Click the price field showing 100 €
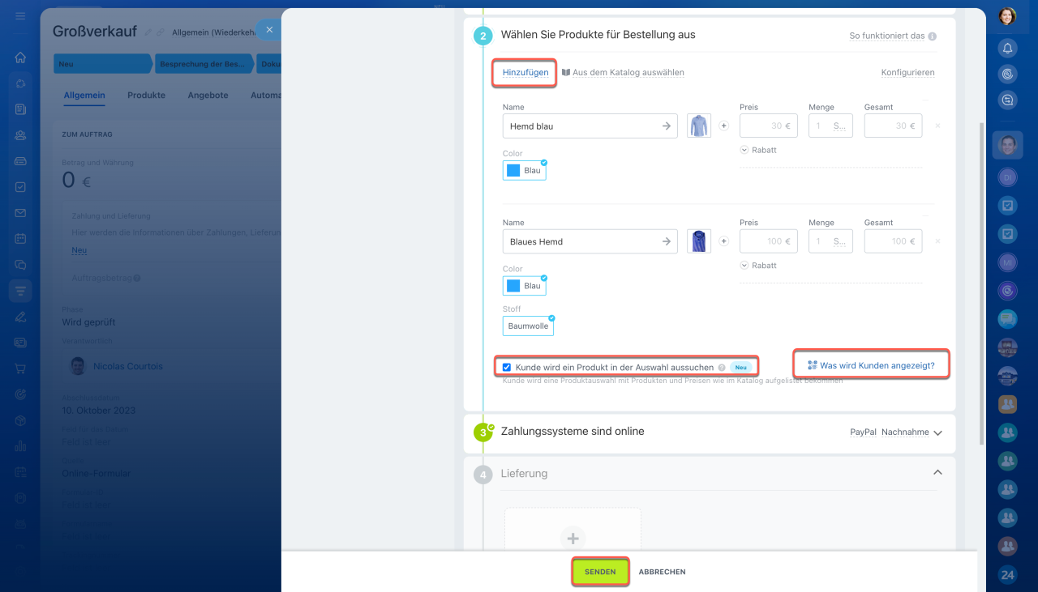The image size is (1038, 592). (x=768, y=241)
